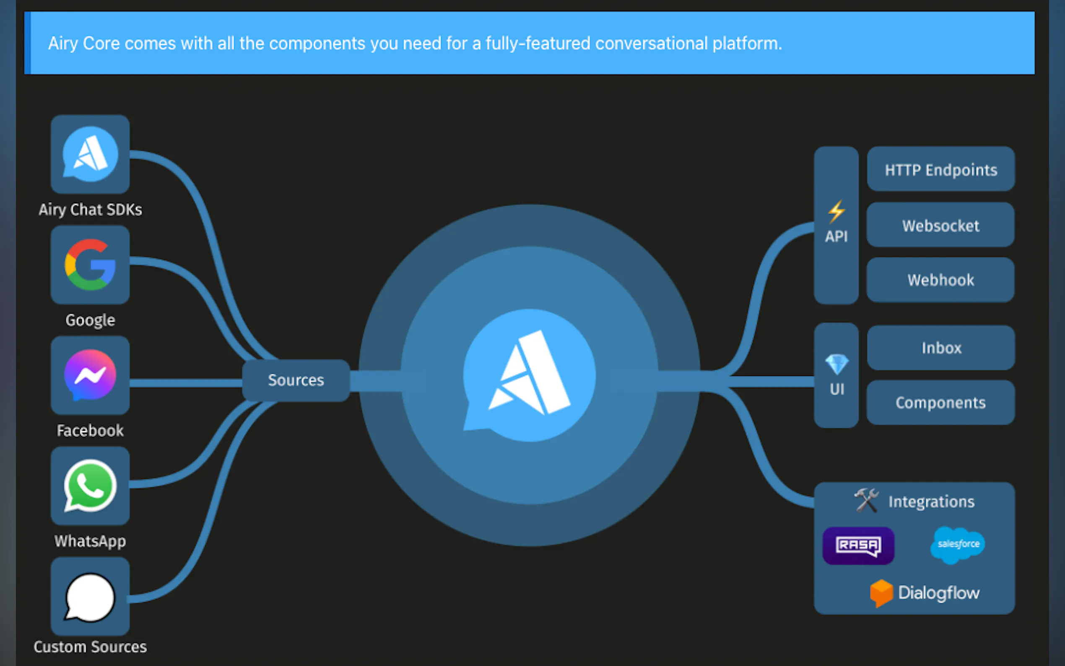Click the Dialogflow orange cube icon
This screenshot has height=666, width=1065.
point(881,593)
